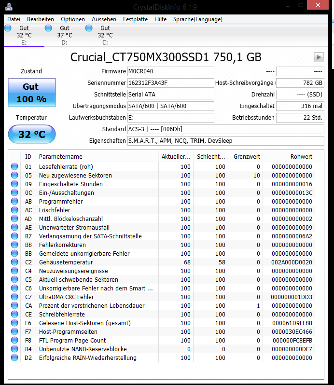Click the Grenzwert column header
Screen dimensions: 334x385
pos(246,157)
